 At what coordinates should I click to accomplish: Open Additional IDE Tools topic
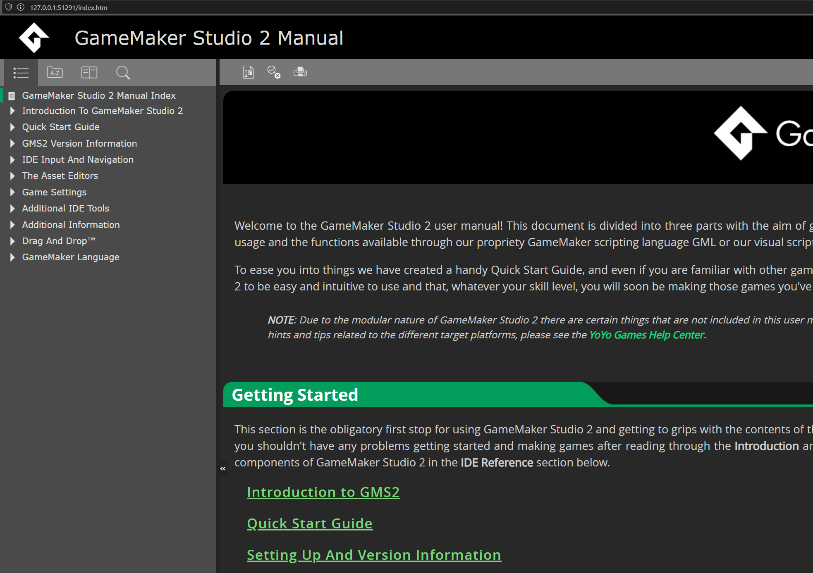[x=66, y=208]
